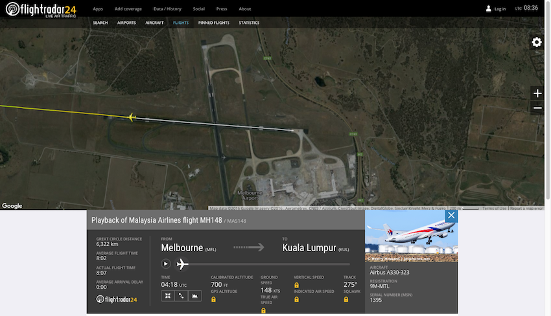This screenshot has width=551, height=316.
Task: Click the playback title MH148
Action: pos(156,220)
